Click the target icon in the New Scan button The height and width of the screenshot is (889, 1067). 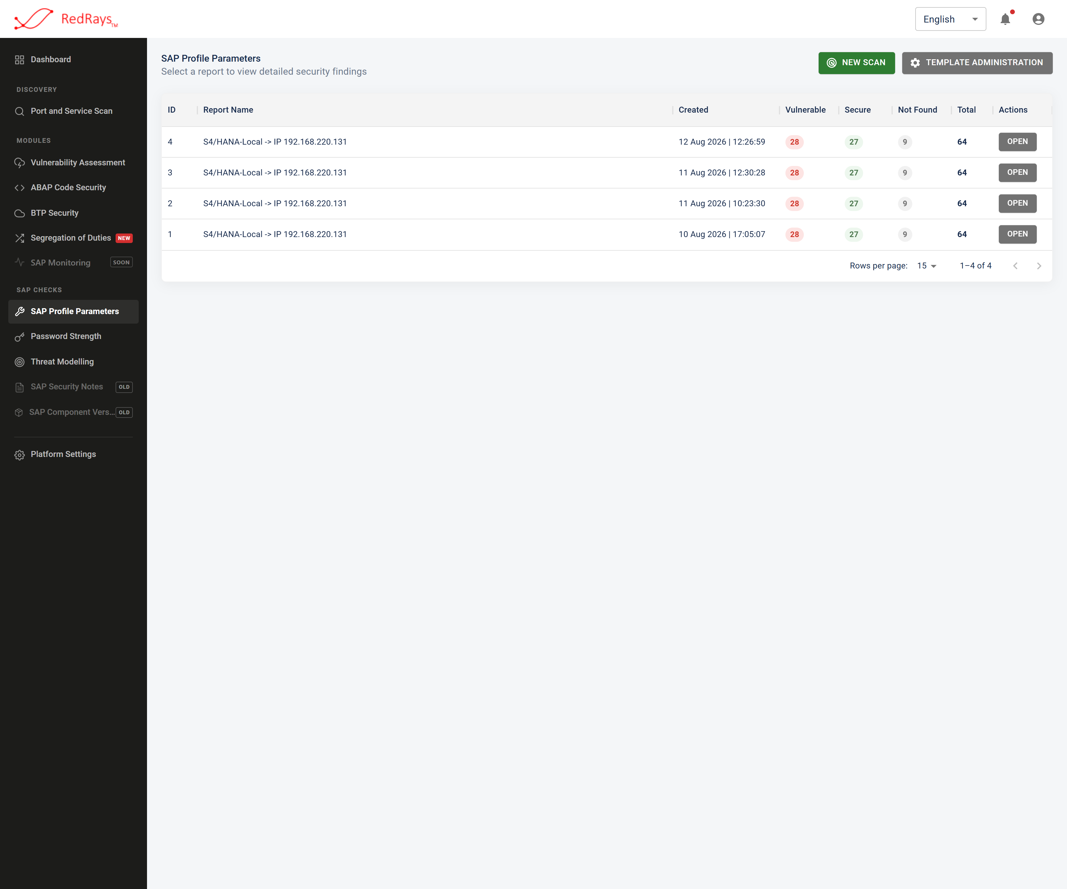(x=831, y=63)
